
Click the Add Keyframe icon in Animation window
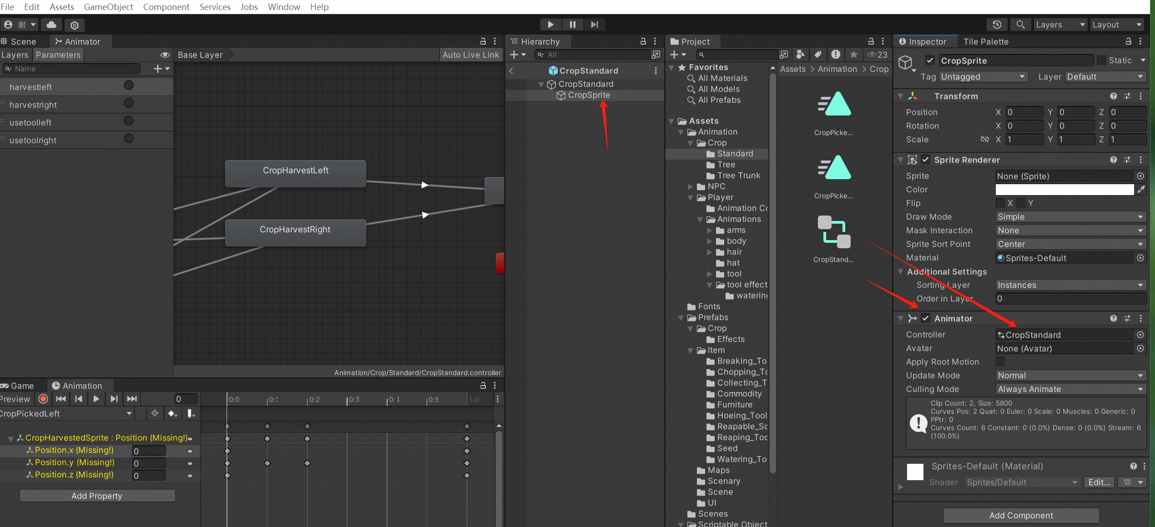[x=172, y=413]
